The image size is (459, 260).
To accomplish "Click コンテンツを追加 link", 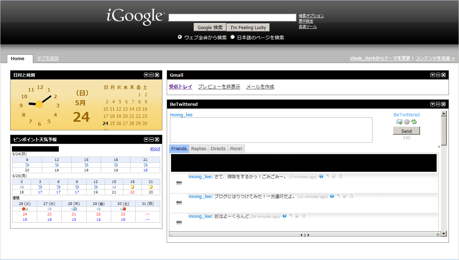I will (x=435, y=58).
